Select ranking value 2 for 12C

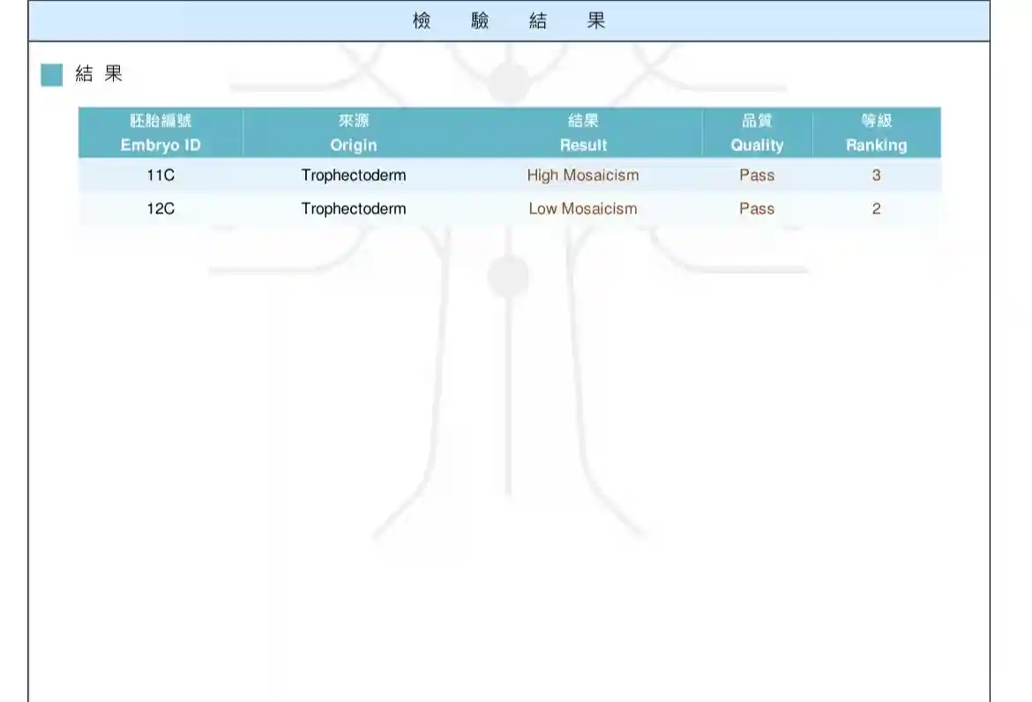coord(876,209)
